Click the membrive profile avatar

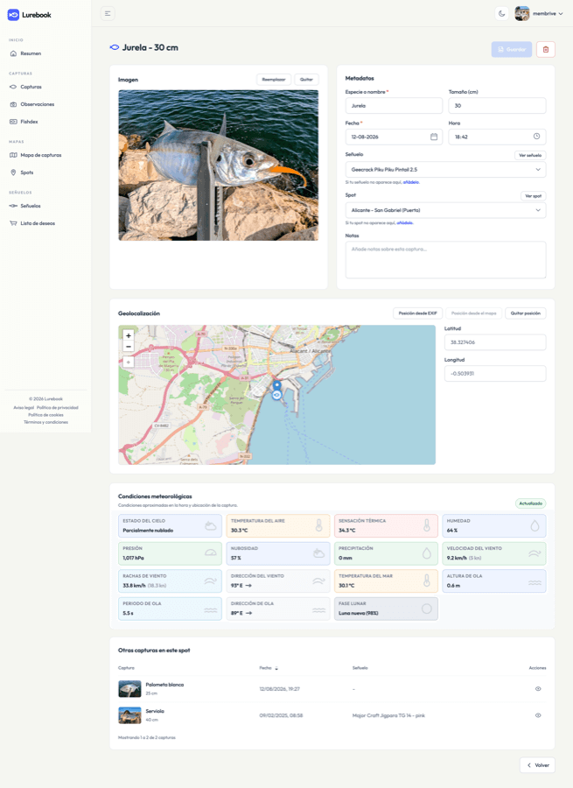pos(521,13)
